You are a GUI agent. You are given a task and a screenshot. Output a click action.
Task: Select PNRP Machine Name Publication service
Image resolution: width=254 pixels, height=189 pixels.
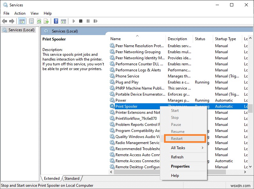pyautogui.click(x=178, y=88)
